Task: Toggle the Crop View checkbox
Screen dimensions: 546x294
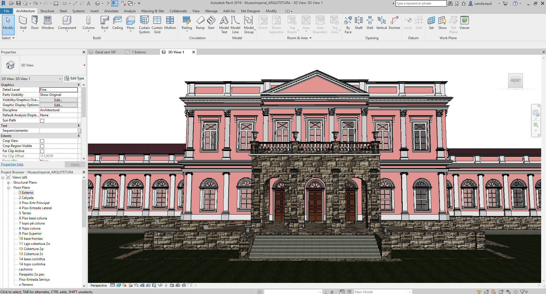Action: pyautogui.click(x=42, y=141)
